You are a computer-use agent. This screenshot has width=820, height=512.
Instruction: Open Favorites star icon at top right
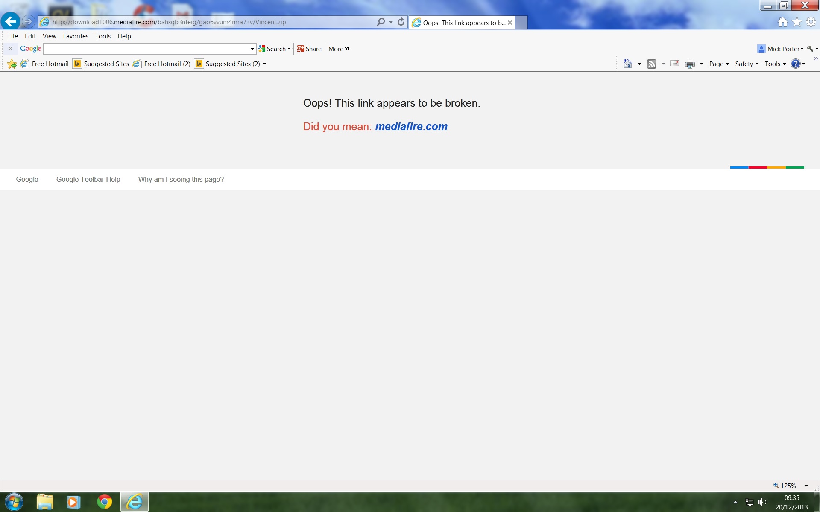pos(797,22)
